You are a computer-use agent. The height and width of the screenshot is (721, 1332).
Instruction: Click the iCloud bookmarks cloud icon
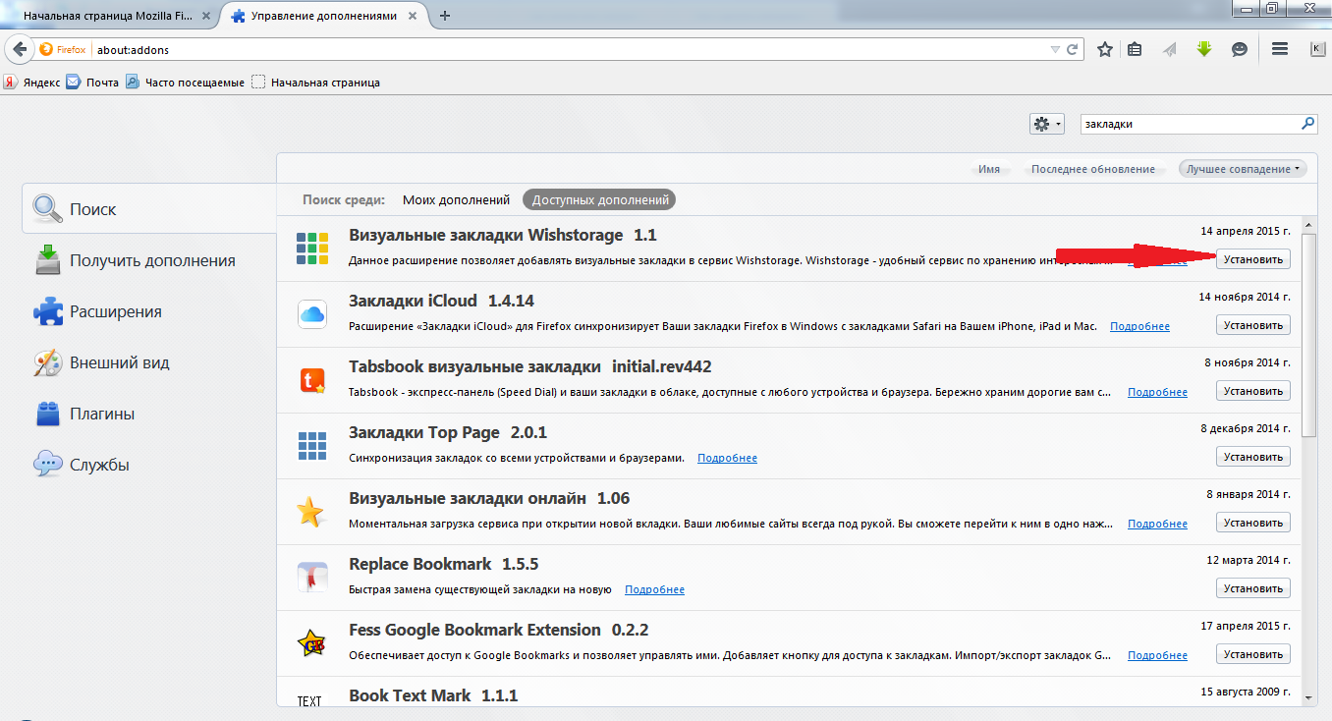pyautogui.click(x=312, y=314)
